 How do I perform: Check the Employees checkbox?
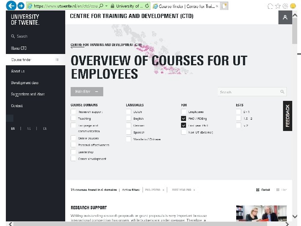pyautogui.click(x=184, y=112)
